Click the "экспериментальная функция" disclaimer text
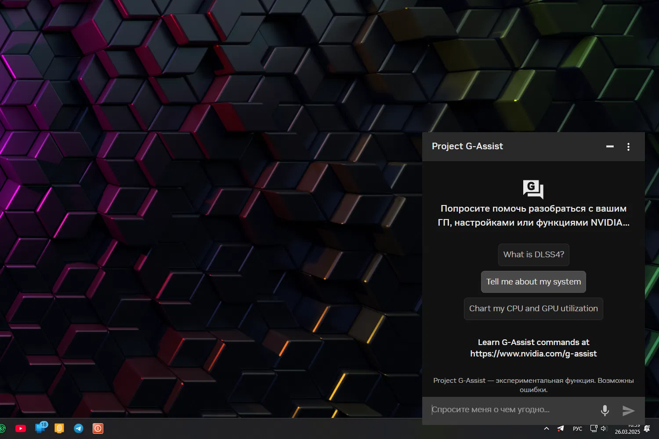This screenshot has width=659, height=439. (545, 381)
